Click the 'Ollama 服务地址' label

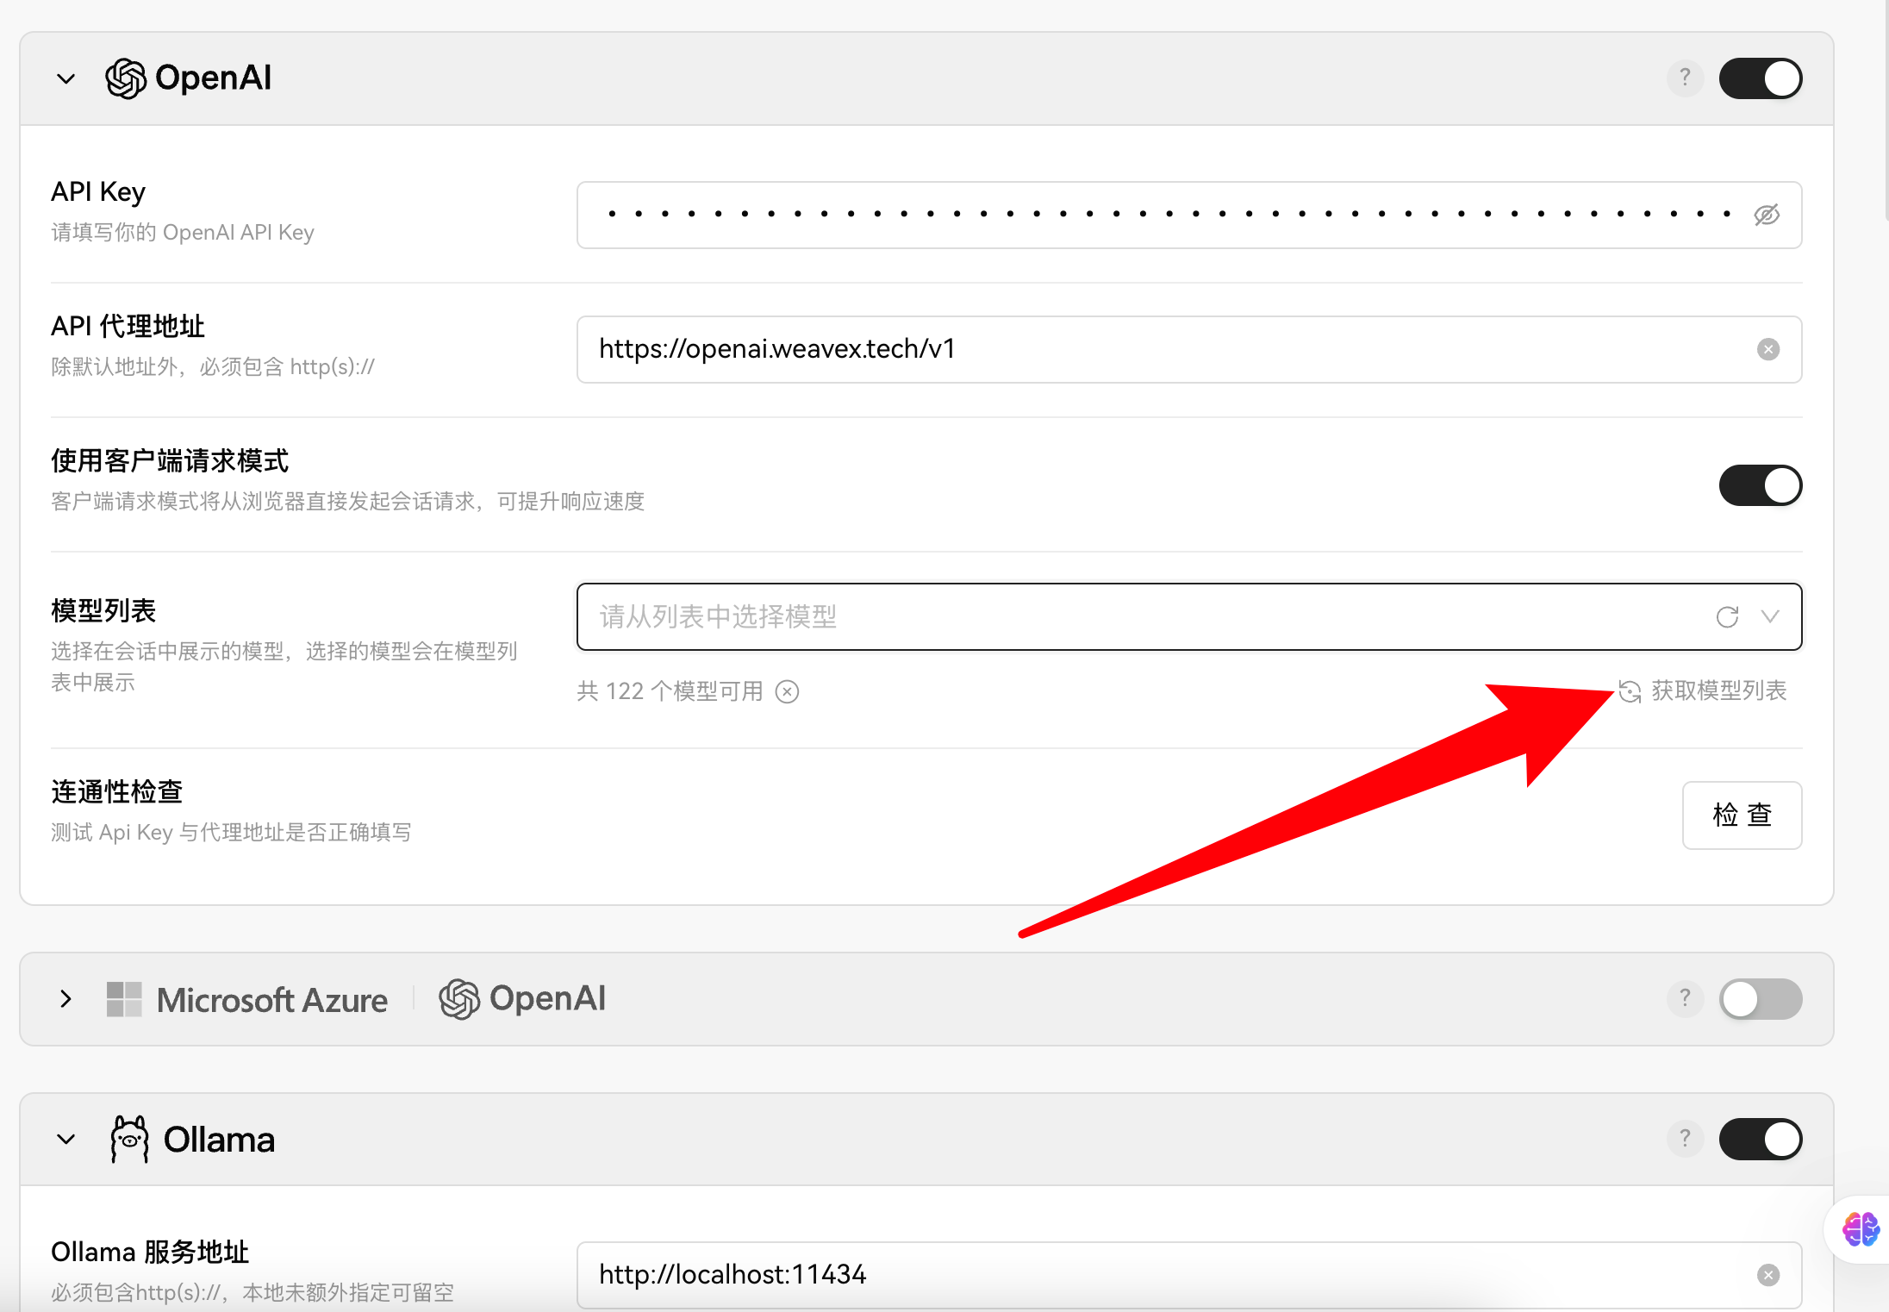point(150,1252)
